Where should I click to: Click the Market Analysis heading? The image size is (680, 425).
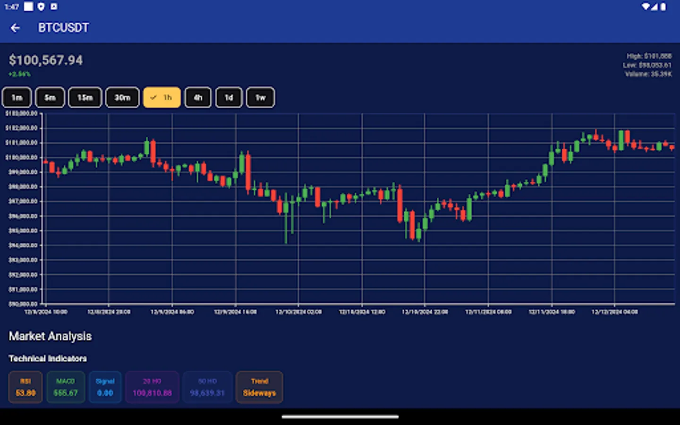[x=50, y=336]
